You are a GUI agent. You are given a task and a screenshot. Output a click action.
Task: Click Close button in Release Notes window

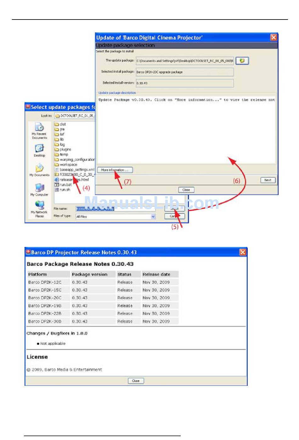point(136,381)
